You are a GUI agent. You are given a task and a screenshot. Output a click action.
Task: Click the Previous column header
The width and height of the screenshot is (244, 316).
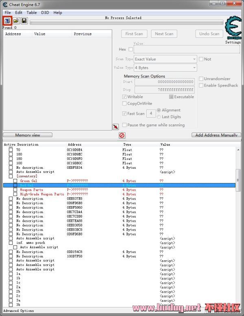coord(83,34)
